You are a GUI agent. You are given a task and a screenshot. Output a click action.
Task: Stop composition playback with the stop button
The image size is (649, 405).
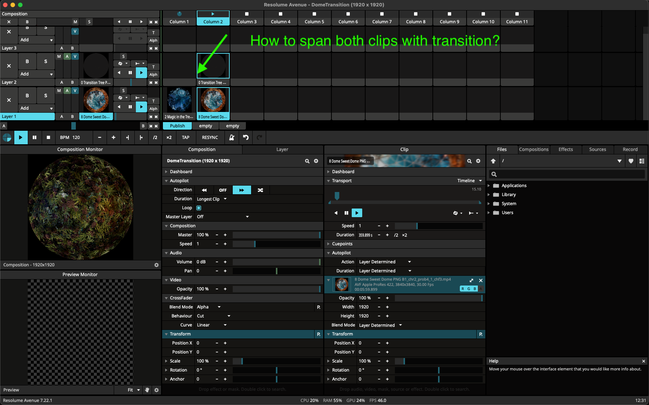[48, 138]
